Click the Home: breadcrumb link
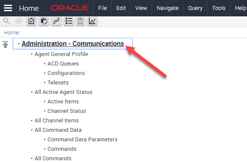This screenshot has height=162, width=247. click(x=12, y=32)
